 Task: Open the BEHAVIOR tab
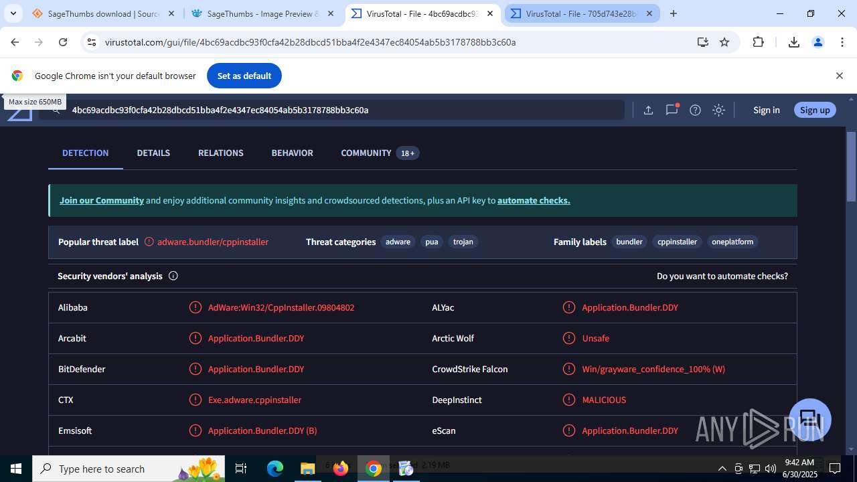tap(292, 153)
